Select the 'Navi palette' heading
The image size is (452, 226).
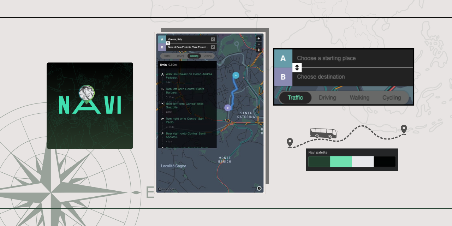coord(318,153)
